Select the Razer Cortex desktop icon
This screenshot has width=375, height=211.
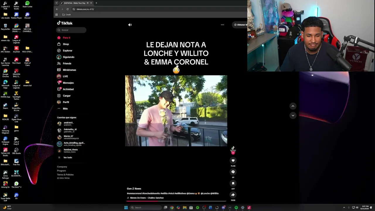coord(27,4)
